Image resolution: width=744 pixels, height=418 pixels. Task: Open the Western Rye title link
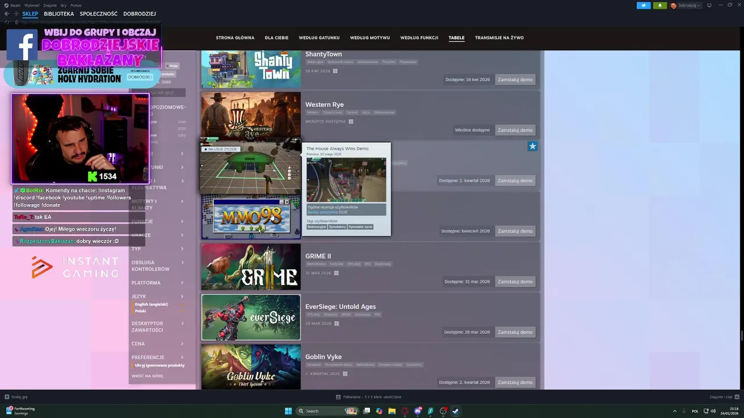click(x=324, y=105)
